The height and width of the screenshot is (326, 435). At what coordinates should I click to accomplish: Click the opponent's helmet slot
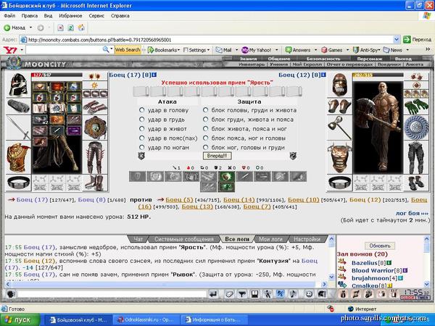(x=339, y=85)
